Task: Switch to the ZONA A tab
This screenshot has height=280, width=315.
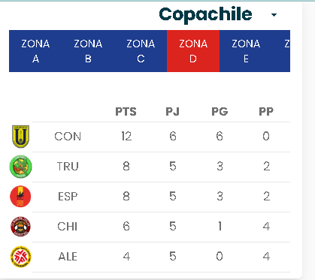Action: pos(35,51)
